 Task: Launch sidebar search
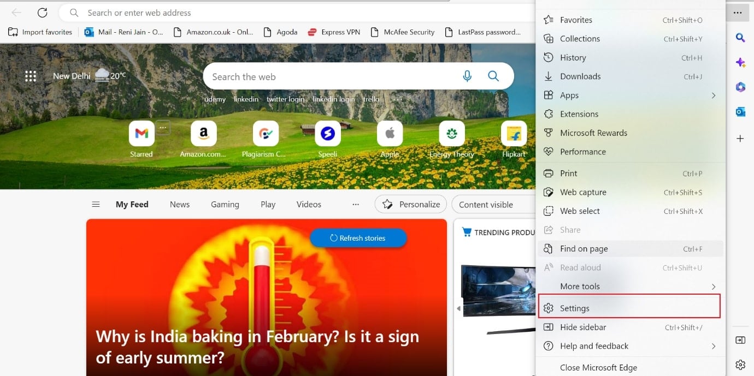pos(740,38)
